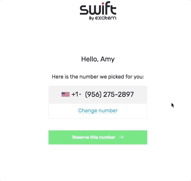Viewport: 191px width, 181px height.
Task: Click the "By excitem" wordmark
Action: pyautogui.click(x=103, y=18)
